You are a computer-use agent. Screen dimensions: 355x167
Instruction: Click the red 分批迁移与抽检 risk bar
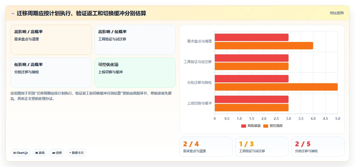pos(252,79)
